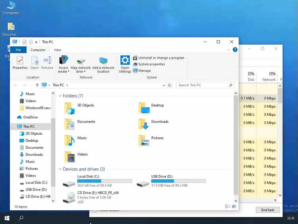Screen dimensions: 298x224
Task: Switch to details view icon in status bar
Action: [228, 206]
